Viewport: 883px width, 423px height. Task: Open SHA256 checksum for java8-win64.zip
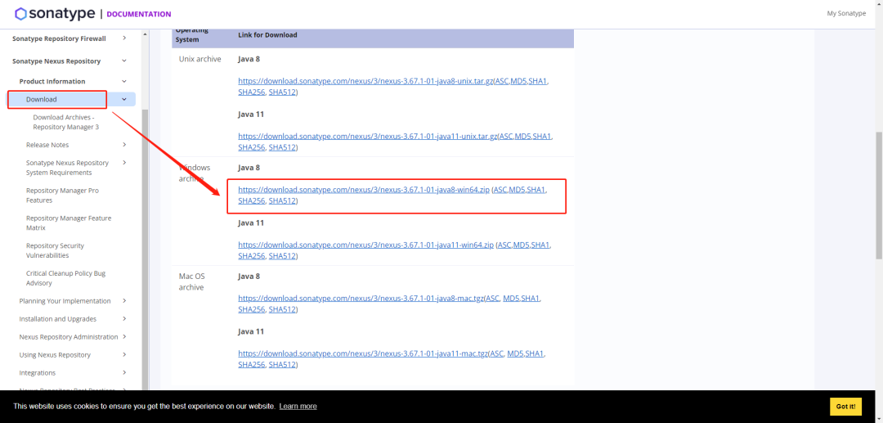pyautogui.click(x=252, y=200)
